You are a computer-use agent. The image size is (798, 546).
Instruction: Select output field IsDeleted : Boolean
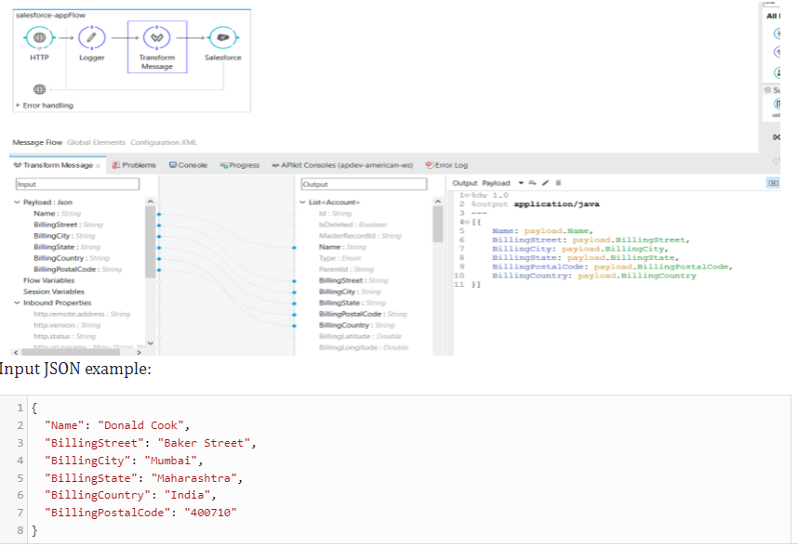(x=352, y=225)
